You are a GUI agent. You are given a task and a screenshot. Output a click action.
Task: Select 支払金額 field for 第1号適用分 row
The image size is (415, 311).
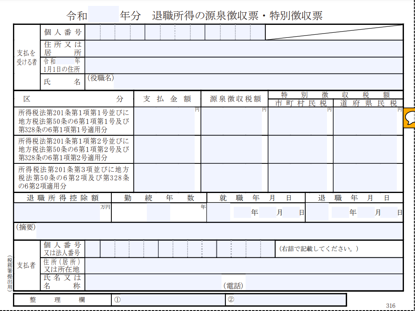pyautogui.click(x=164, y=121)
